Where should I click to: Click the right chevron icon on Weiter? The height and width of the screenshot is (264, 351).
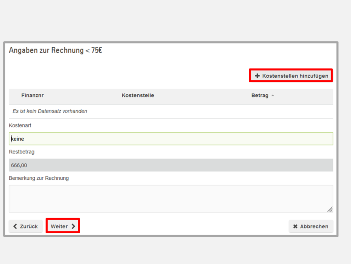(73, 226)
